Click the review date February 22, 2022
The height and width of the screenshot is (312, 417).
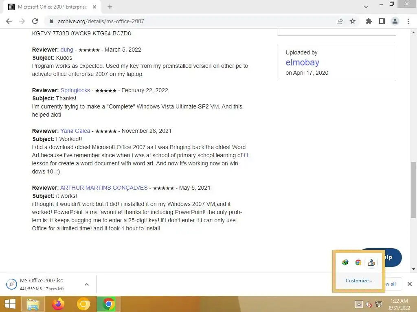click(145, 90)
